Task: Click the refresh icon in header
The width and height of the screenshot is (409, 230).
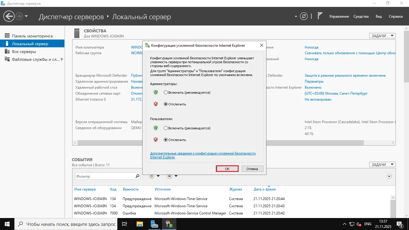Action: coord(304,16)
